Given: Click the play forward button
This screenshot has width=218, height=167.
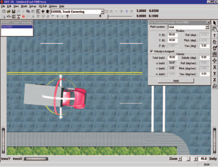Looking at the screenshot, I should [x=126, y=11].
